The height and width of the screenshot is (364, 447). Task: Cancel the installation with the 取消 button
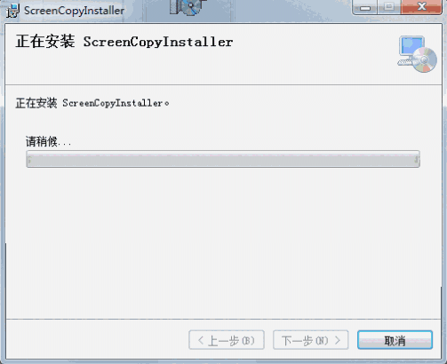pyautogui.click(x=395, y=340)
